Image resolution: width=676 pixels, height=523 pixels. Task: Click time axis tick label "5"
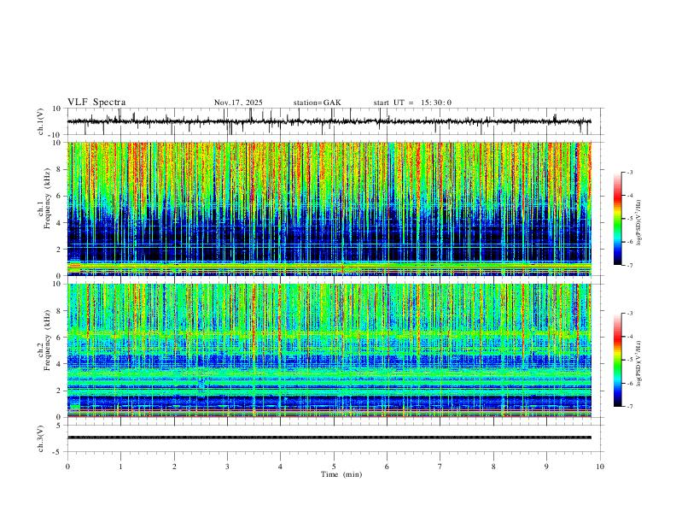coord(334,467)
